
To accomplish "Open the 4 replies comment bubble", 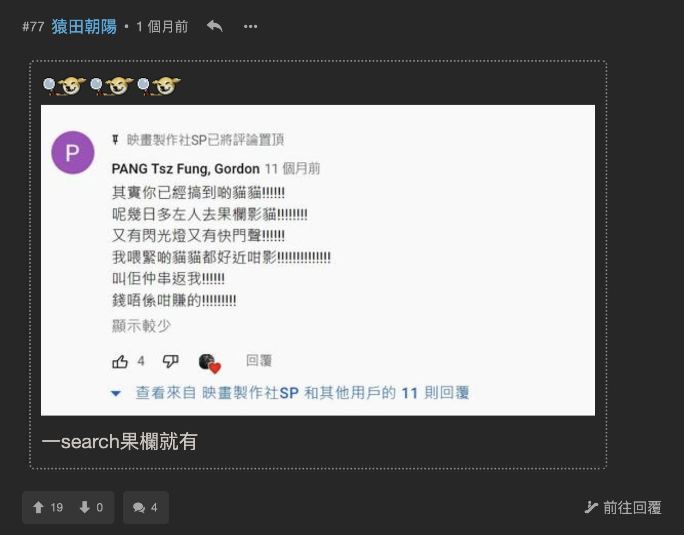I will tap(145, 507).
